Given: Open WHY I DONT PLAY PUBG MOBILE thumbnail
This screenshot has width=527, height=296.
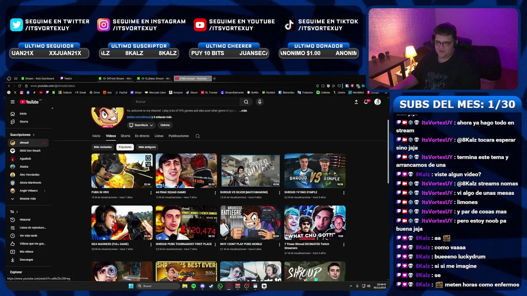Looking at the screenshot, I should tap(250, 223).
